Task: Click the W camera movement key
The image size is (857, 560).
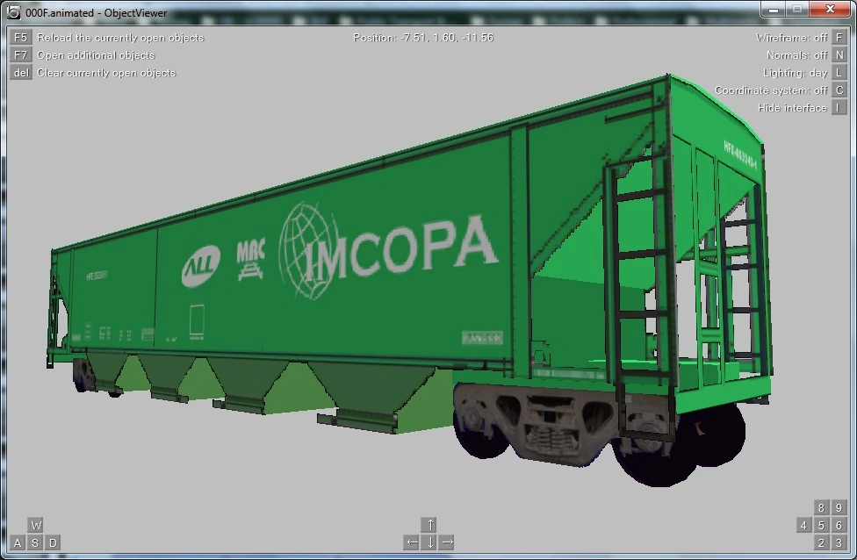Action: 35,525
